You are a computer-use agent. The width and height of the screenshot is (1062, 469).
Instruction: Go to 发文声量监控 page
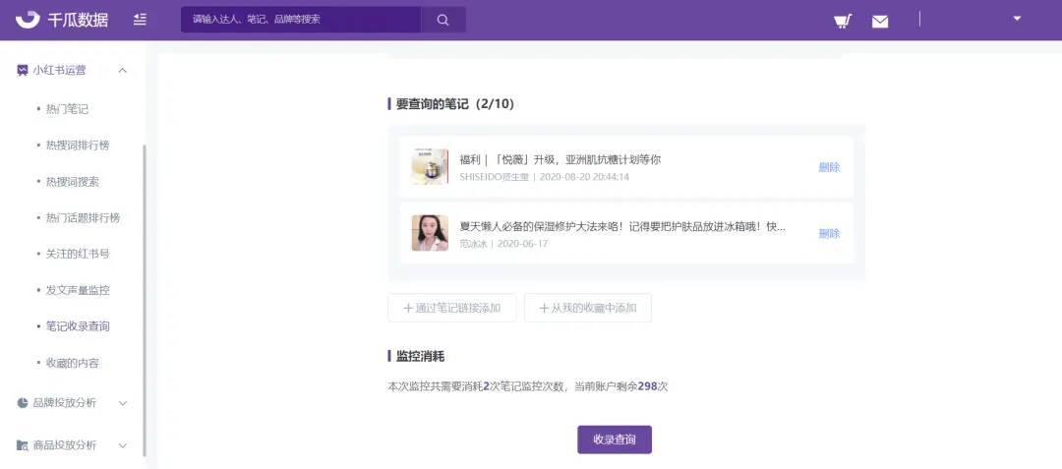point(78,290)
